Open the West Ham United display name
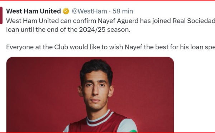Viewport: 215px width, 133px height. pos(33,11)
